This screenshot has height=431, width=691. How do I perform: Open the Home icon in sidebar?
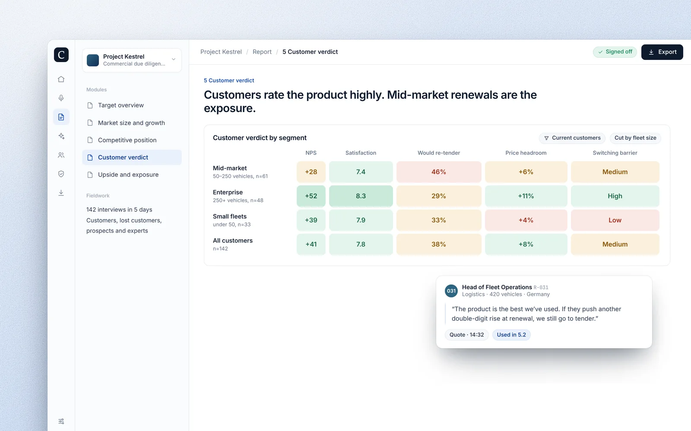[x=61, y=79]
